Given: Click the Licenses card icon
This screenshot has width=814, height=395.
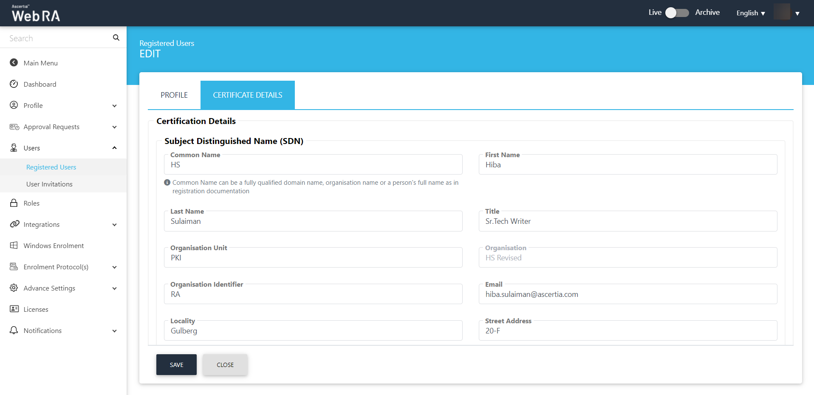Looking at the screenshot, I should tap(14, 309).
